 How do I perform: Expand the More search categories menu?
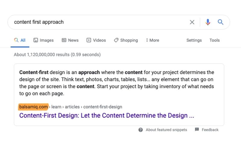coord(152,40)
